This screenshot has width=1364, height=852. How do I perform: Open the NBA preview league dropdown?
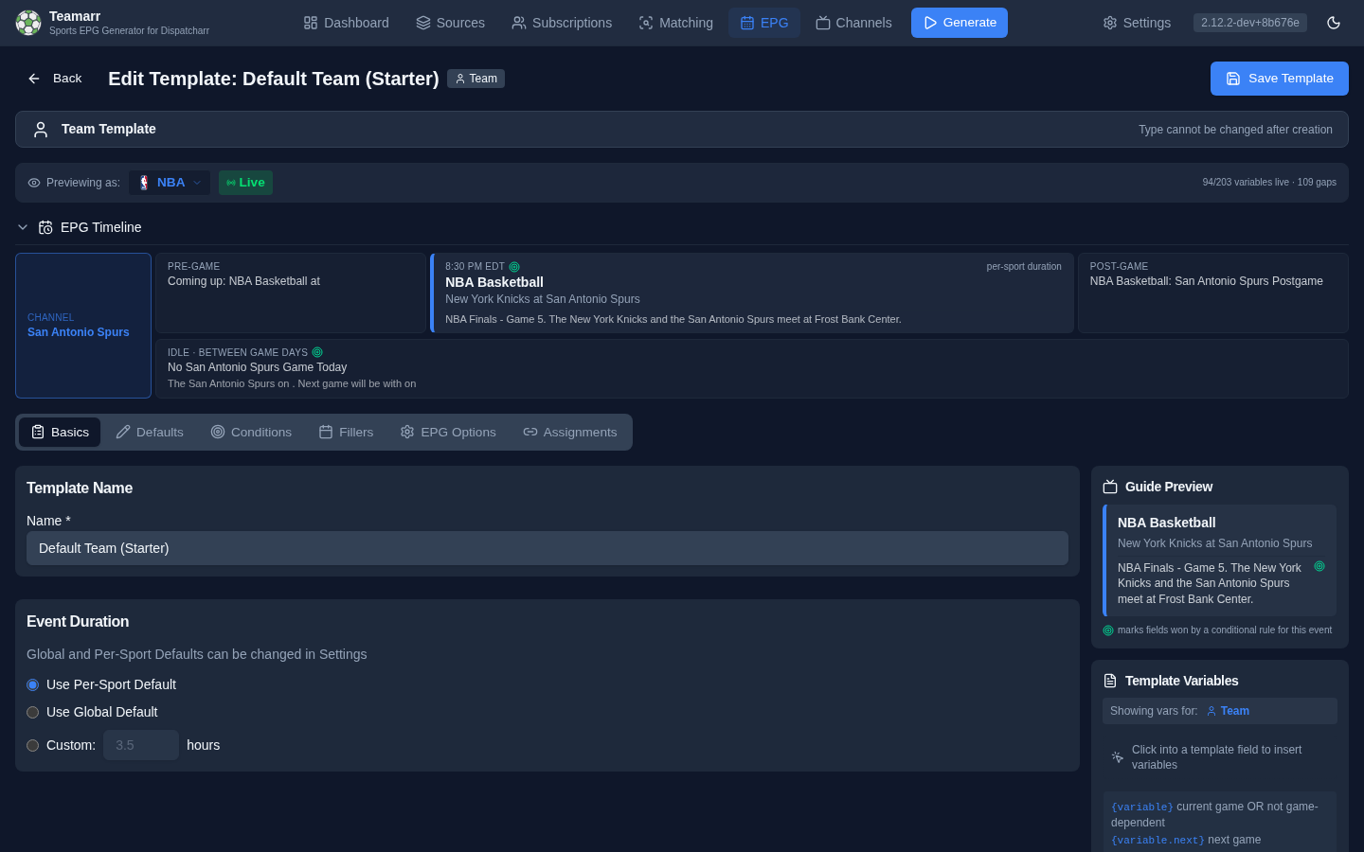pos(170,183)
